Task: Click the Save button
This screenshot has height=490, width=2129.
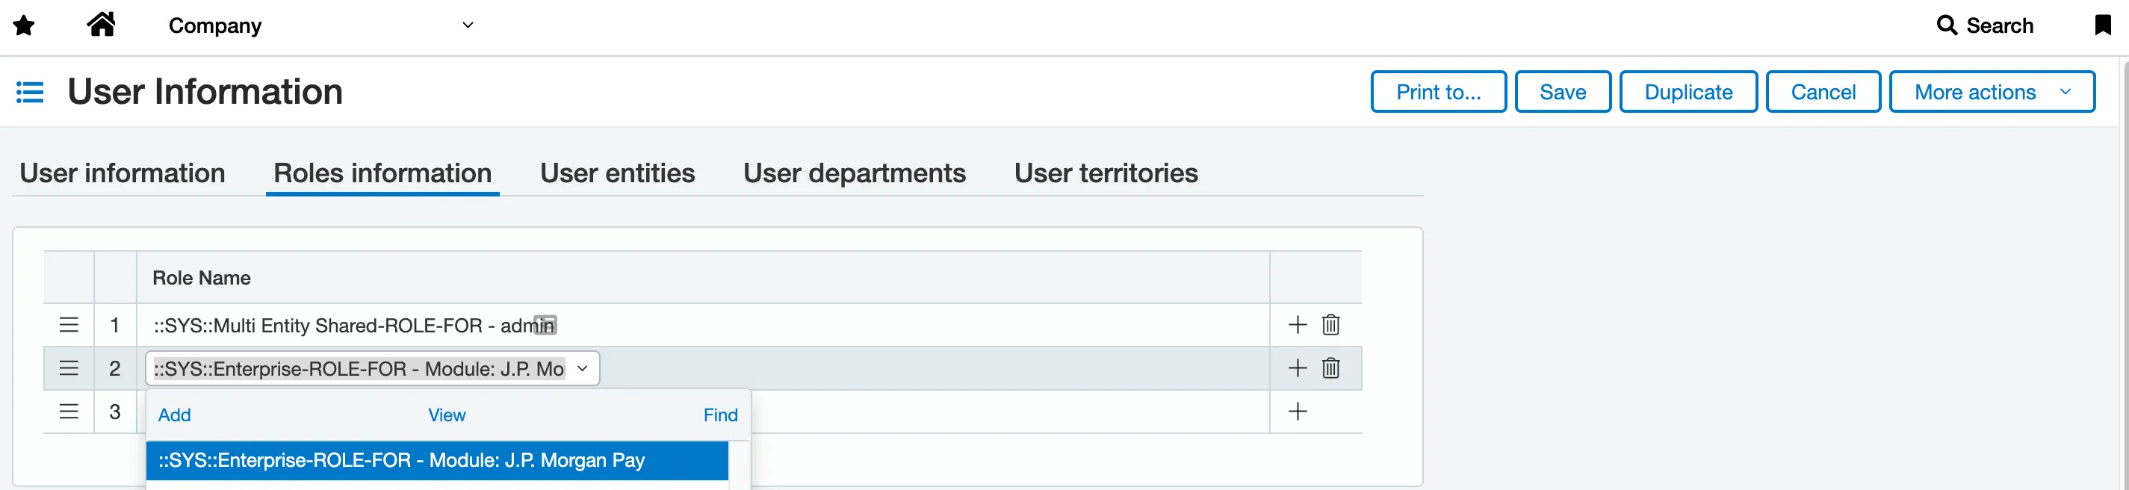Action: click(1562, 92)
